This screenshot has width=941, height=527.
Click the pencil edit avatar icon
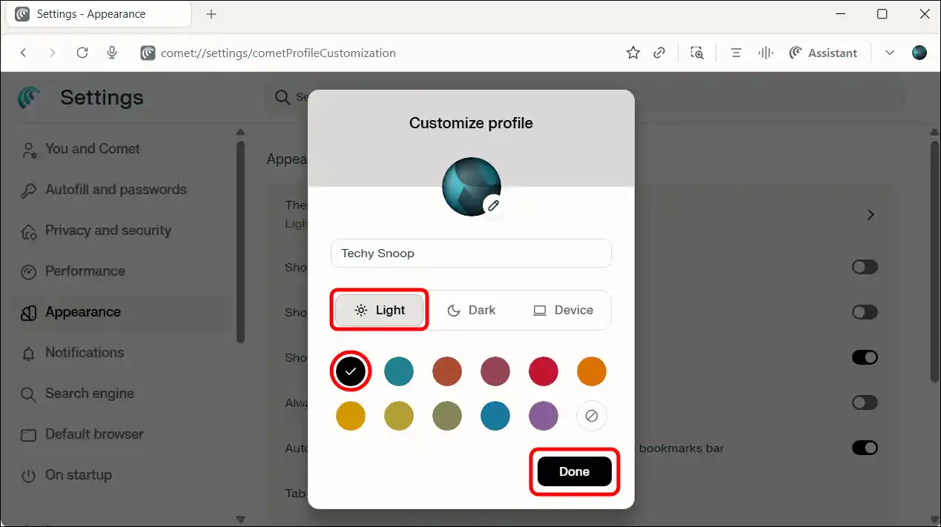[x=493, y=205]
